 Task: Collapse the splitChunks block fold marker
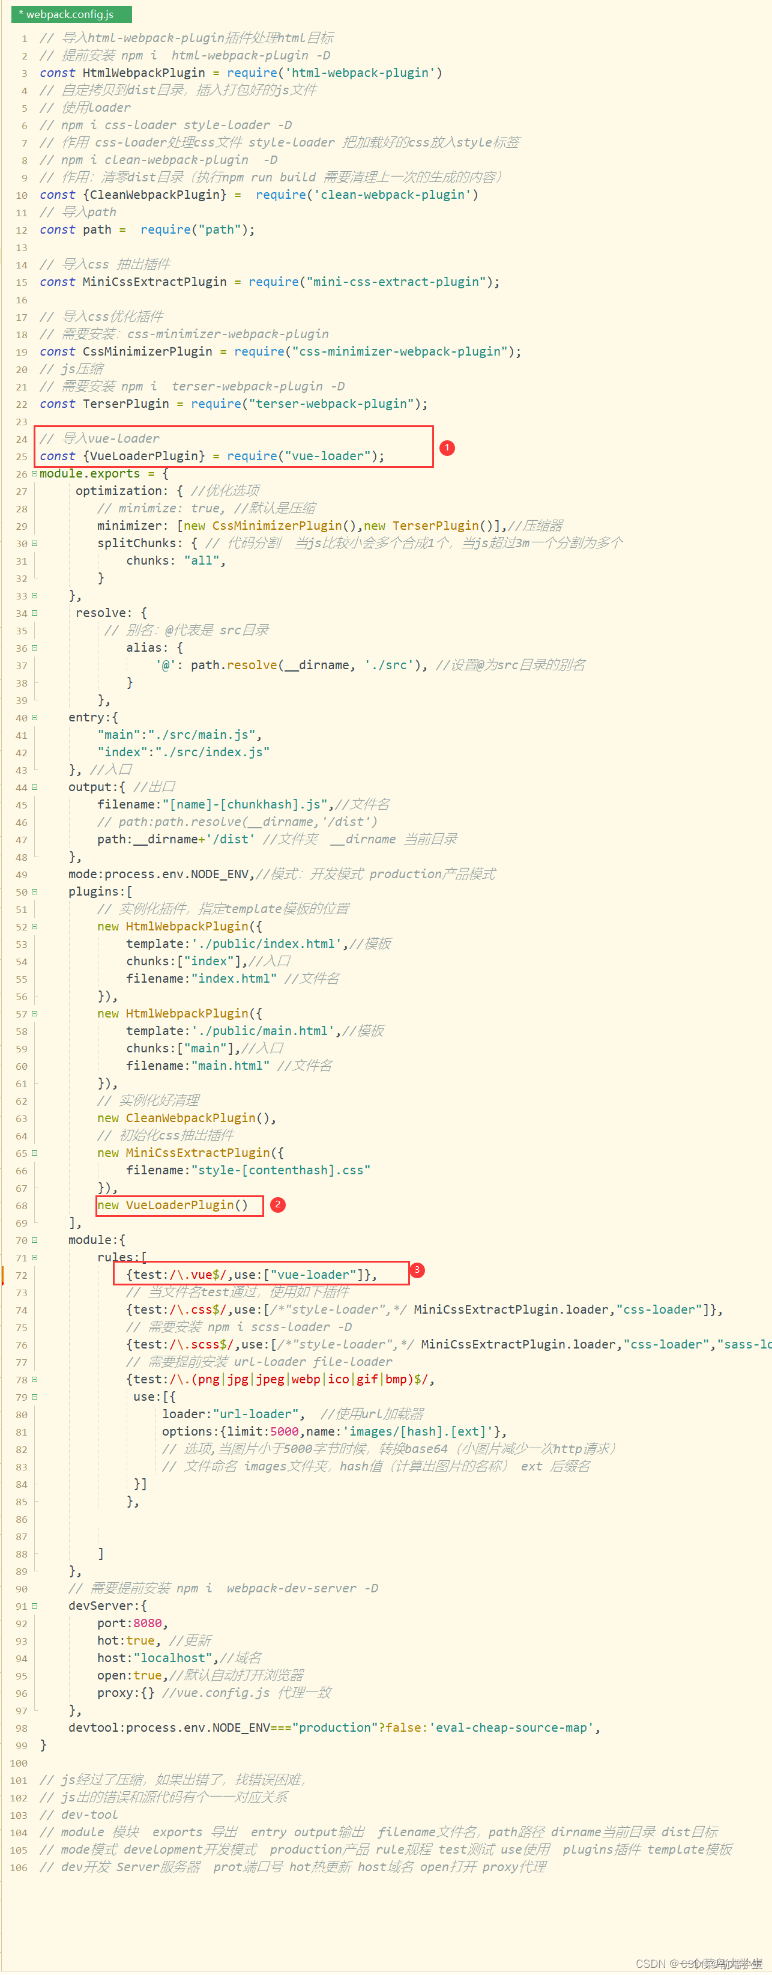[34, 544]
